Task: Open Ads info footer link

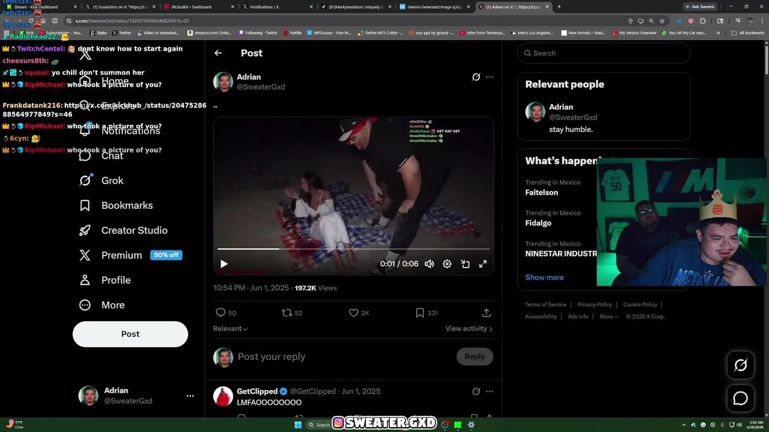Action: click(x=578, y=316)
